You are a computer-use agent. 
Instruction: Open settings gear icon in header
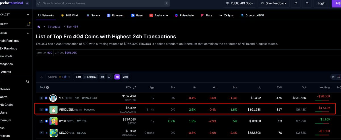(x=307, y=3)
